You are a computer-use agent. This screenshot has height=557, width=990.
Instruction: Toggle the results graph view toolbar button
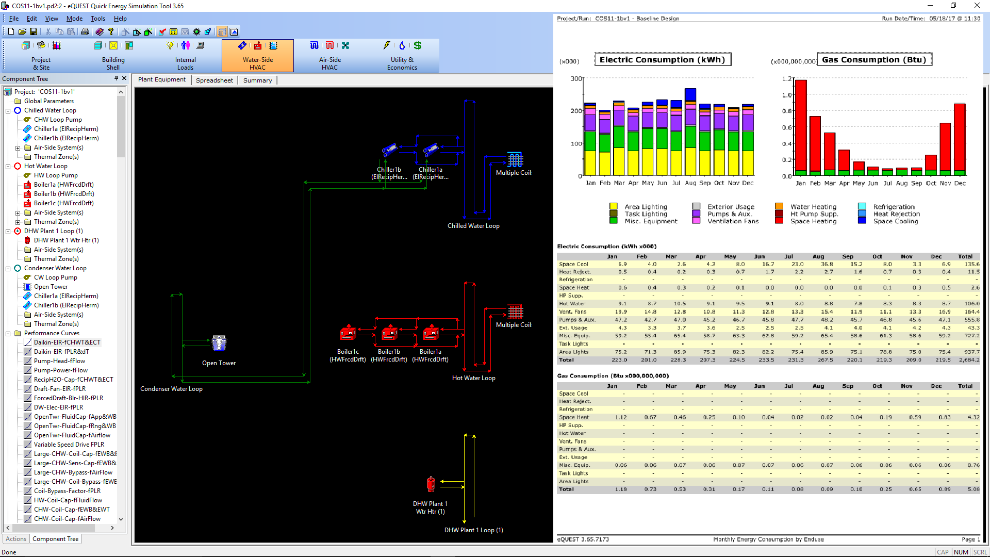[234, 31]
